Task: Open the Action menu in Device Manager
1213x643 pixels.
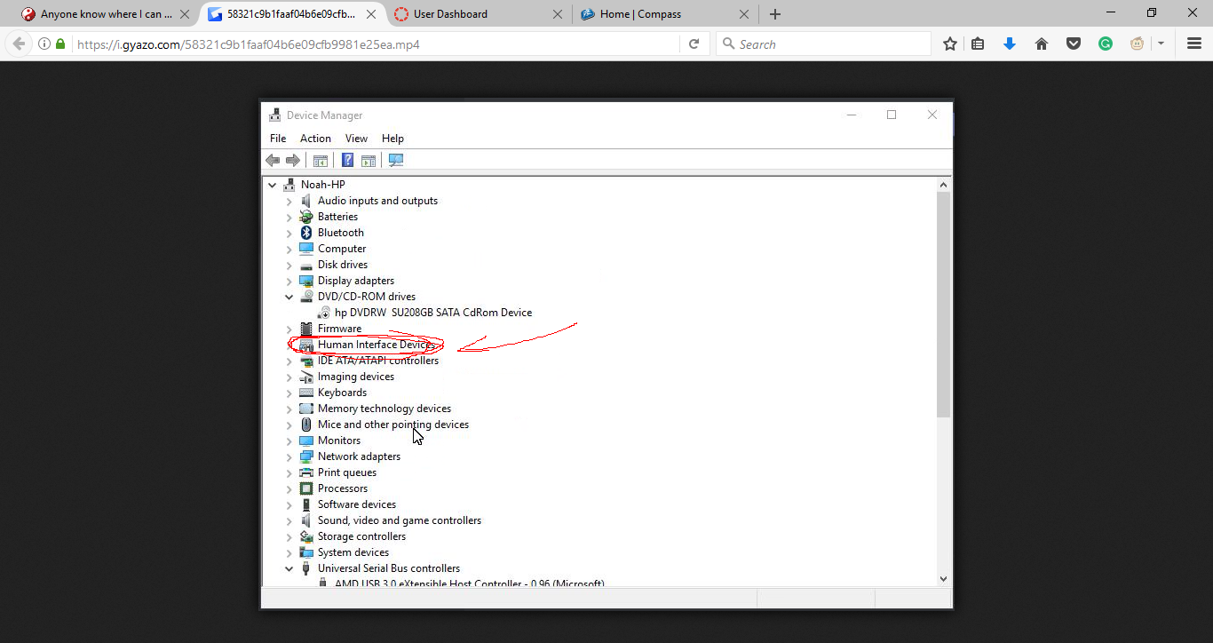Action: click(315, 139)
